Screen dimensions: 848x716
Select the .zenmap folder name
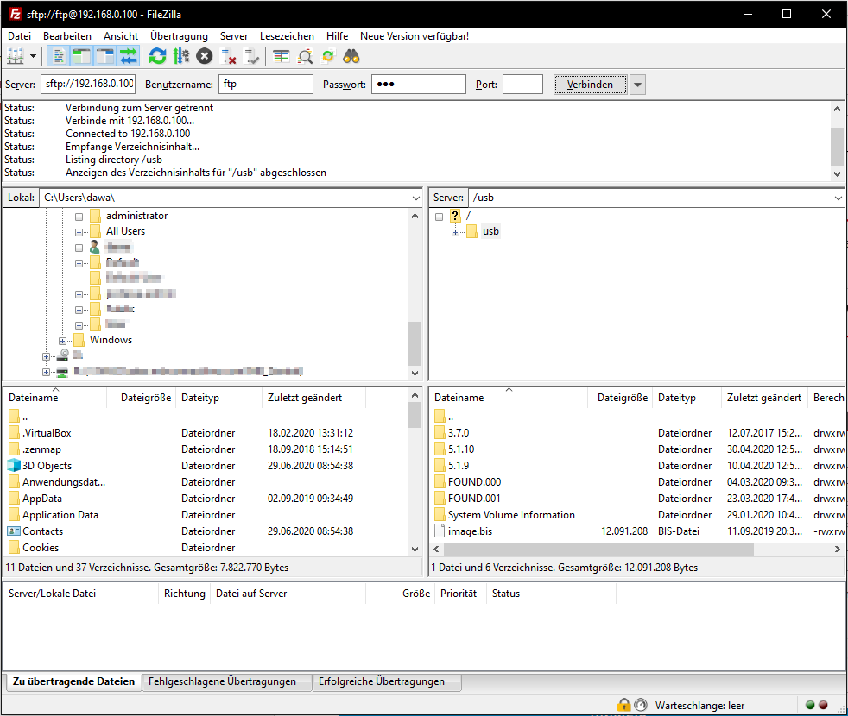coord(41,449)
